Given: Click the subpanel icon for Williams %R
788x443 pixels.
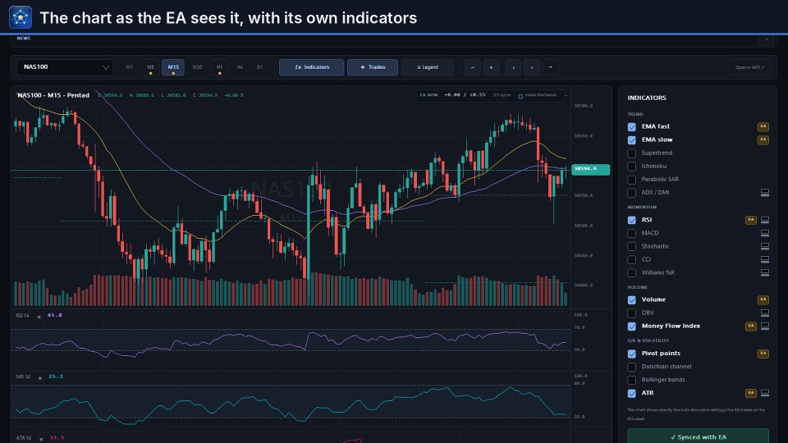Looking at the screenshot, I should coord(765,272).
